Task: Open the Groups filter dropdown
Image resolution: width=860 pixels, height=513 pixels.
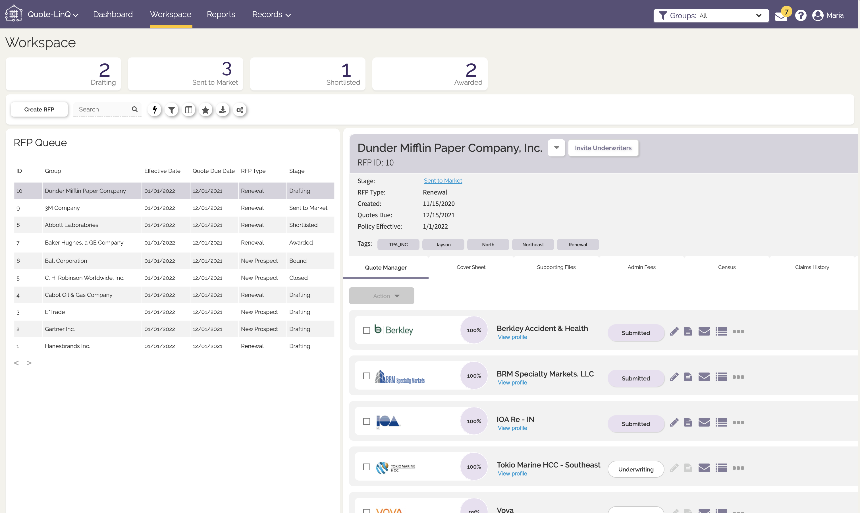Action: 711,15
